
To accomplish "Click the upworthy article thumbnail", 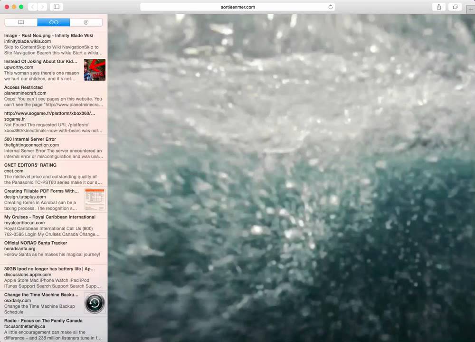I will pos(95,70).
